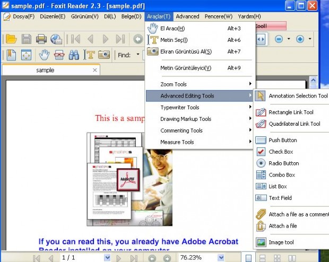
Task: Choose Metin Seç from the menu
Action: click(174, 40)
